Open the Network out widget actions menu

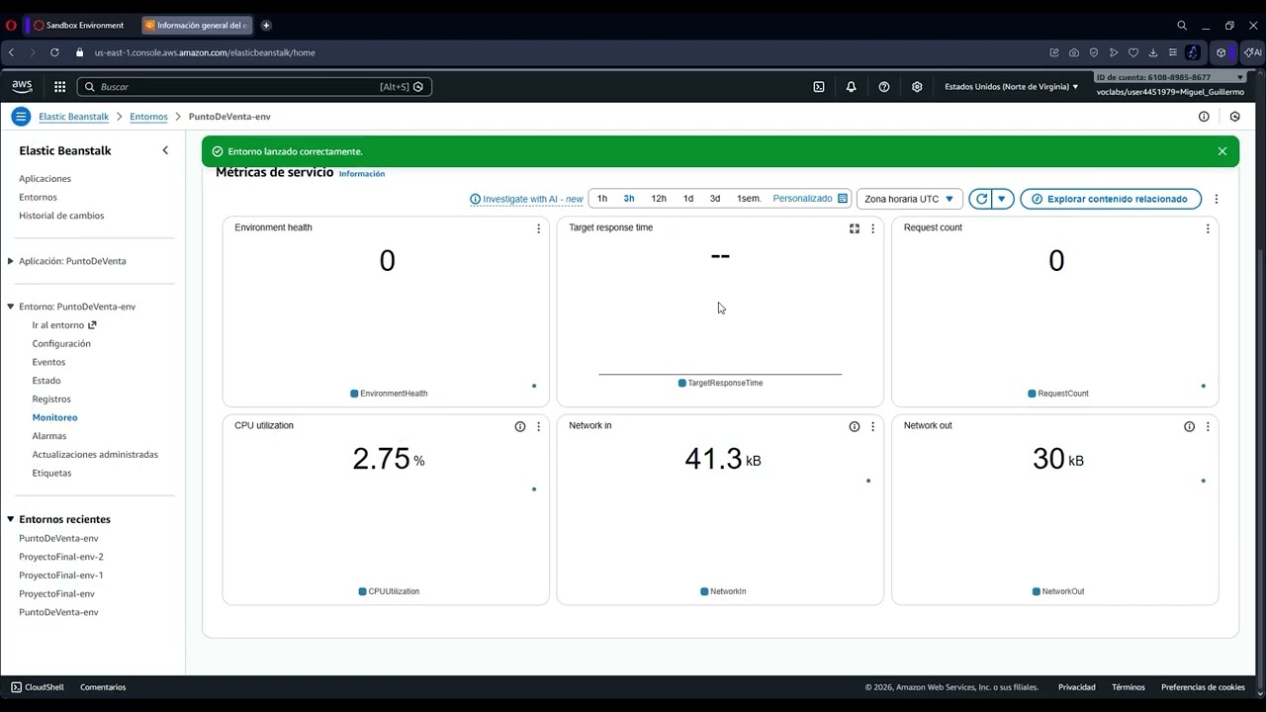[x=1208, y=426]
